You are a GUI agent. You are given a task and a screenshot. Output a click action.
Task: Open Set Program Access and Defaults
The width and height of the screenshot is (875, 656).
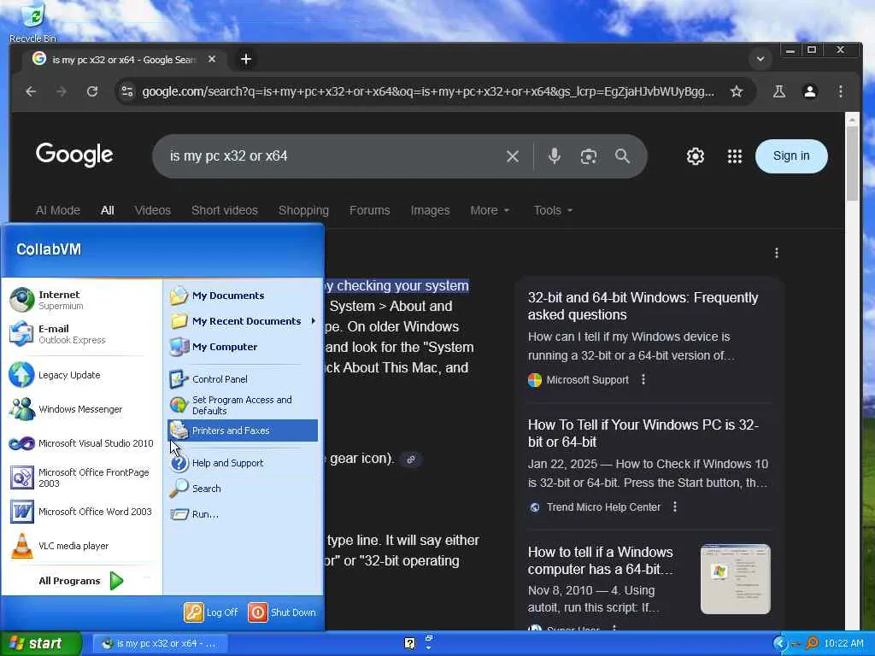point(242,405)
